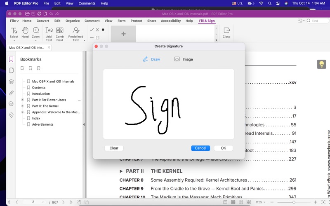Insert the line dash symbol
Image resolution: width=330 pixels, height=206 pixels.
(92, 37)
